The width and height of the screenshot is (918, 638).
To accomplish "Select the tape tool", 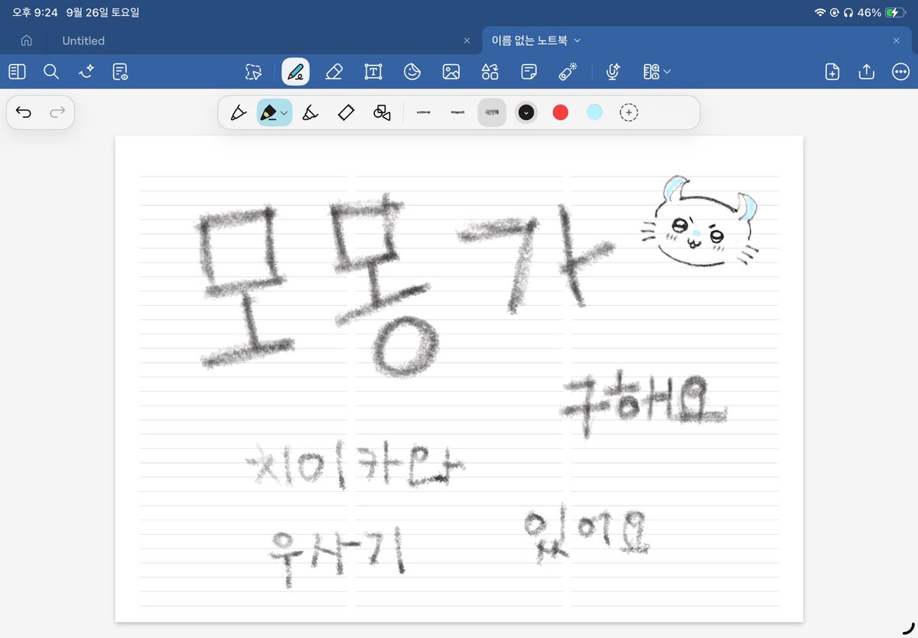I will [x=346, y=112].
